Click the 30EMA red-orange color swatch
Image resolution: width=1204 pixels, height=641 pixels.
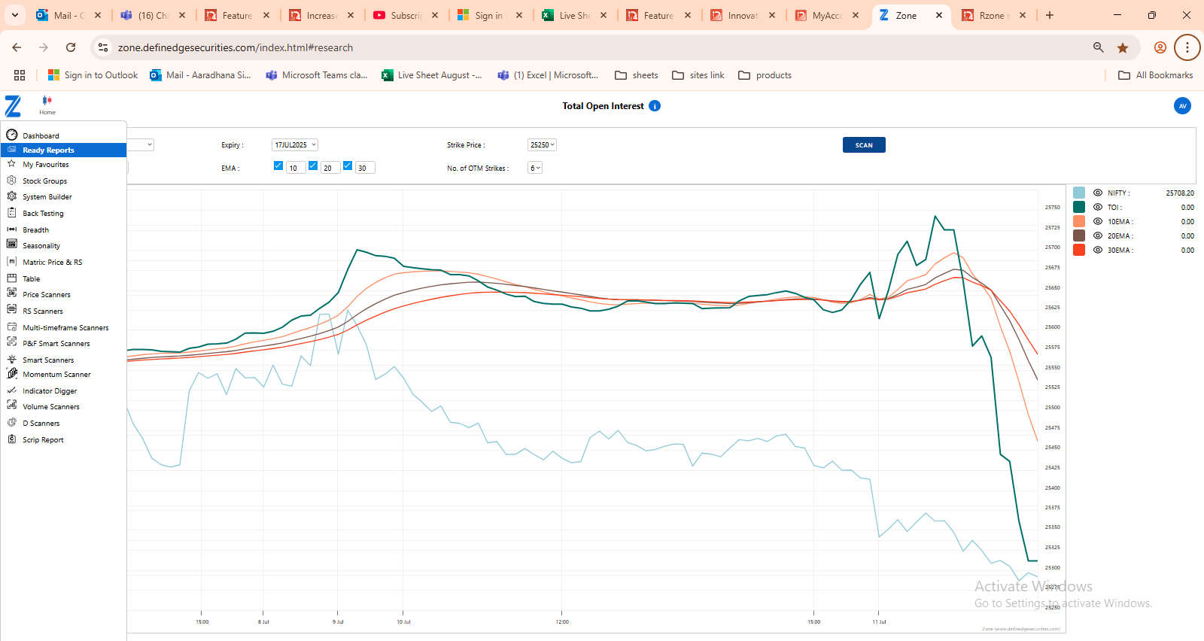point(1079,250)
